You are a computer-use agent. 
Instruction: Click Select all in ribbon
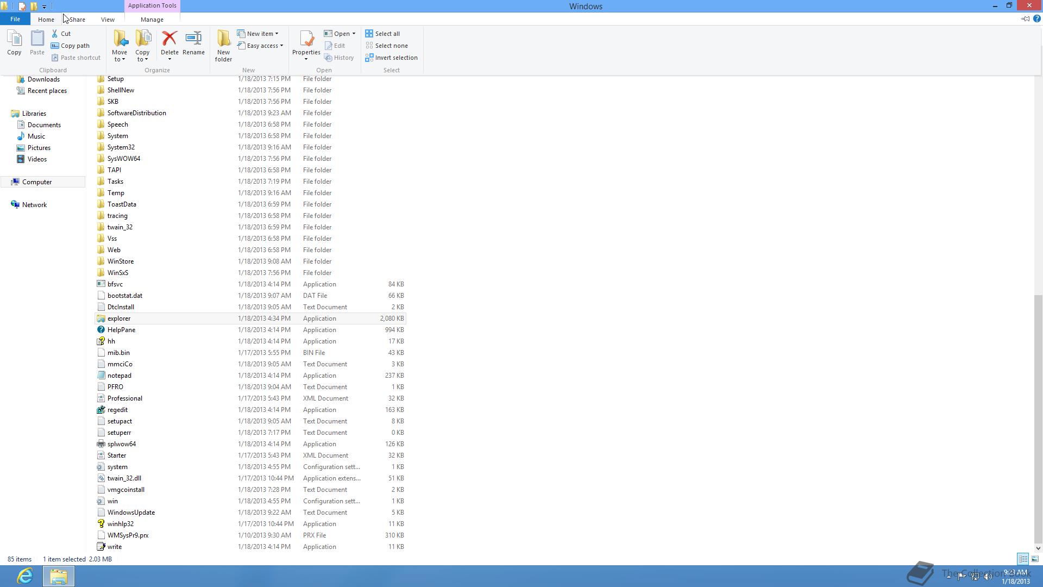point(382,34)
